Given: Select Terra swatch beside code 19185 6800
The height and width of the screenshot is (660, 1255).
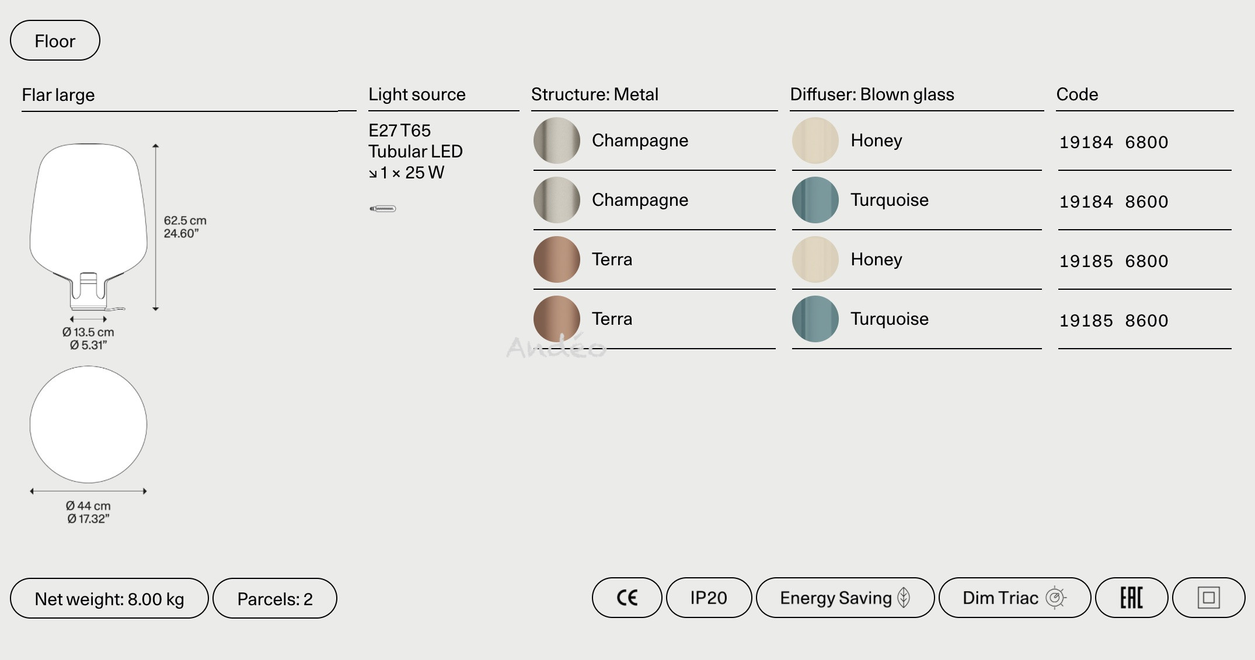Looking at the screenshot, I should (557, 259).
